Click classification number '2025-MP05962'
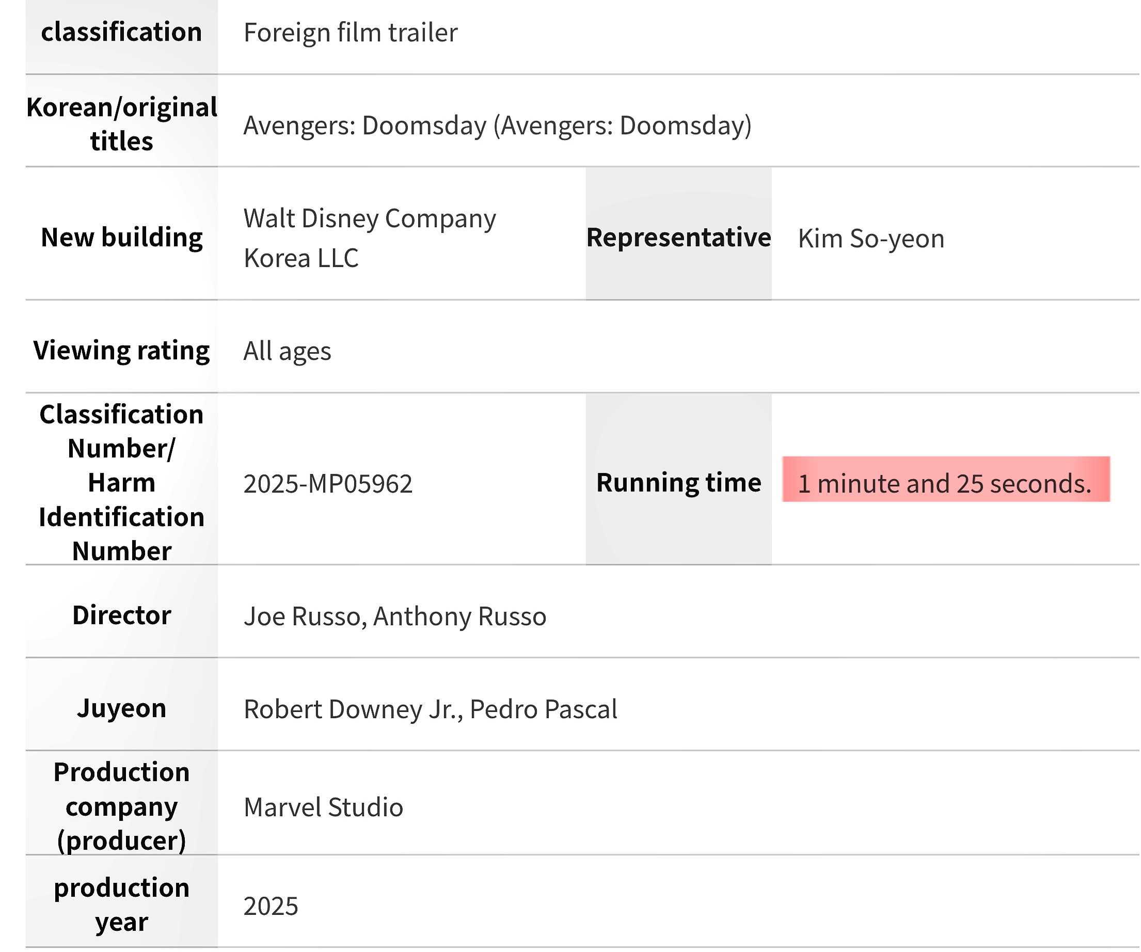The height and width of the screenshot is (952, 1141). point(328,484)
